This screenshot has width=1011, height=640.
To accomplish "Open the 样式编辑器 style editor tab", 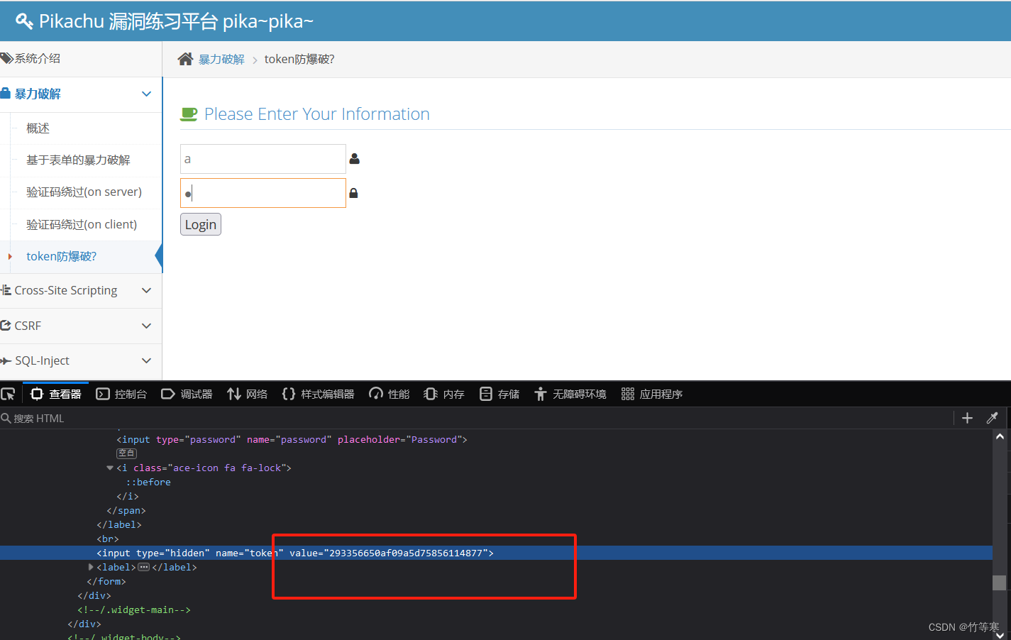I will [x=319, y=394].
